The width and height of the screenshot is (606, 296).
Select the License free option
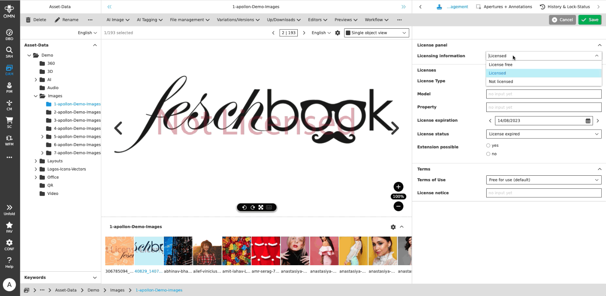pyautogui.click(x=544, y=65)
